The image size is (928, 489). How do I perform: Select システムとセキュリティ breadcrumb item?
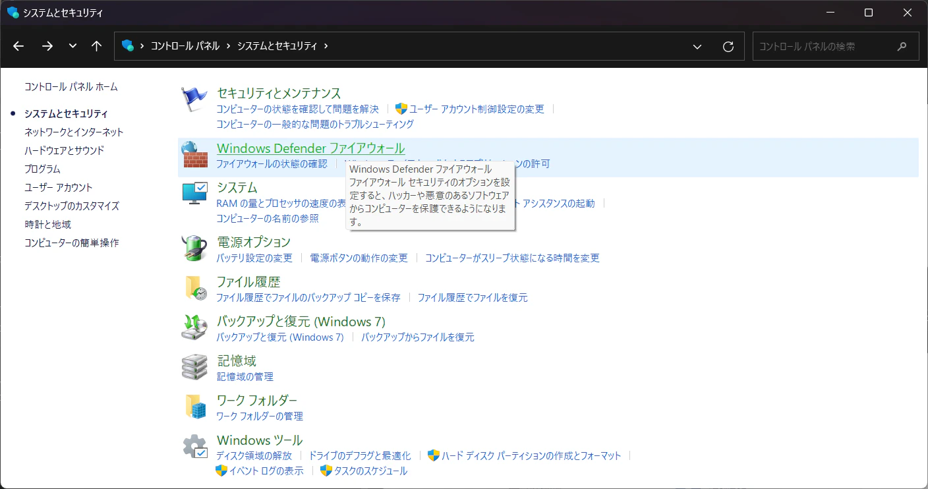tap(277, 46)
